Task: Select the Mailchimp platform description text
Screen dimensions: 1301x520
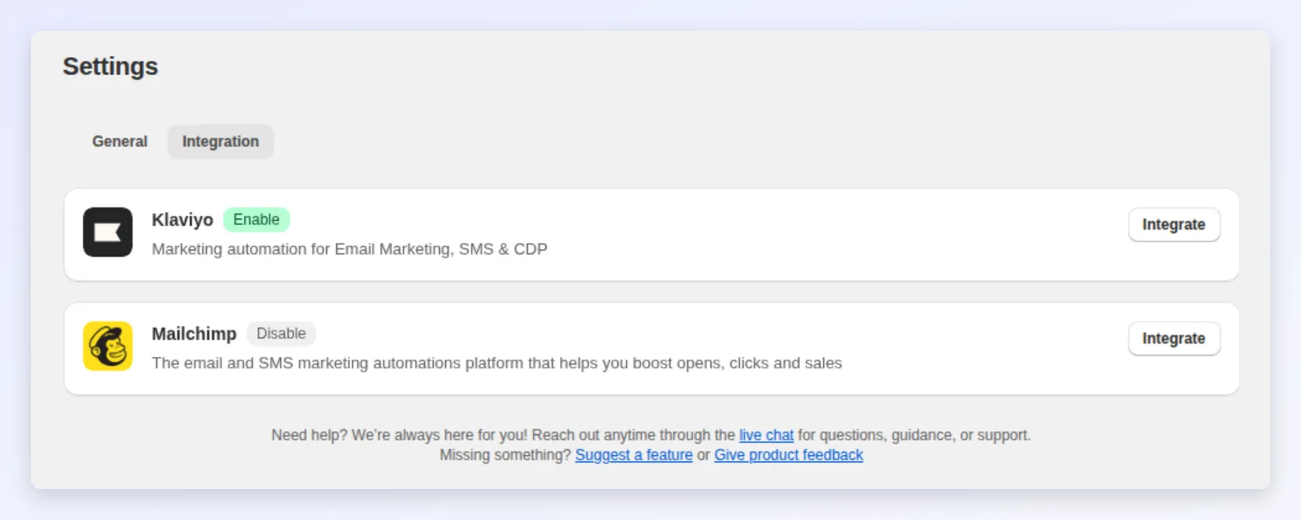Action: coord(496,363)
